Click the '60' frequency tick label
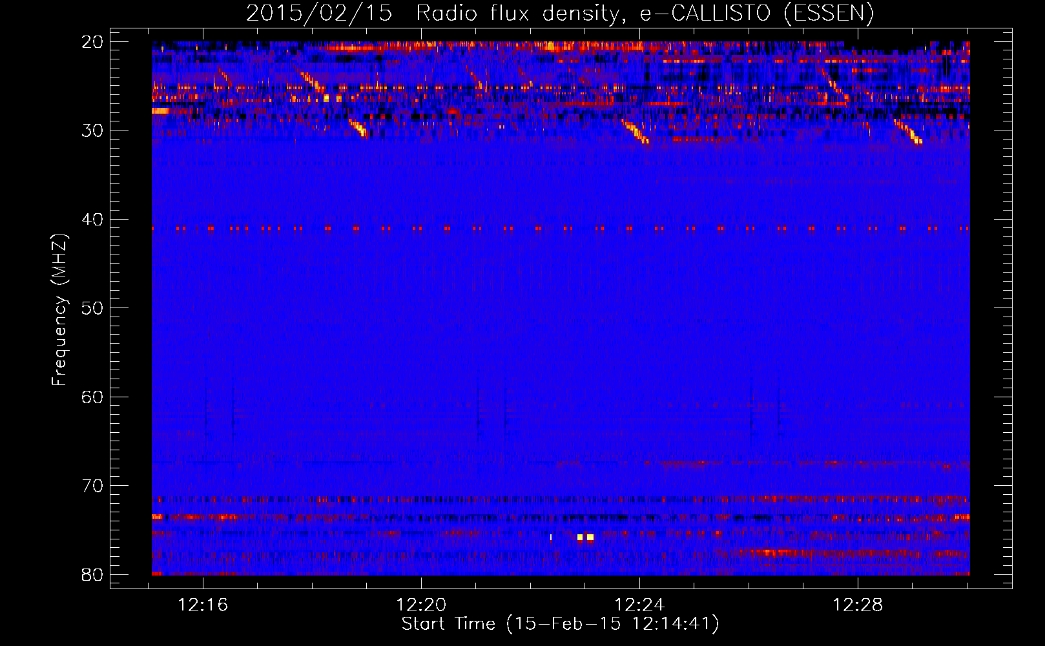The width and height of the screenshot is (1045, 646). pyautogui.click(x=92, y=397)
